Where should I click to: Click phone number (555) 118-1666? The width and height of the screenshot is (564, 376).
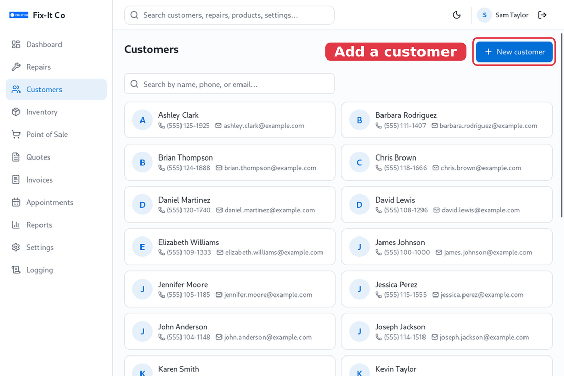405,168
